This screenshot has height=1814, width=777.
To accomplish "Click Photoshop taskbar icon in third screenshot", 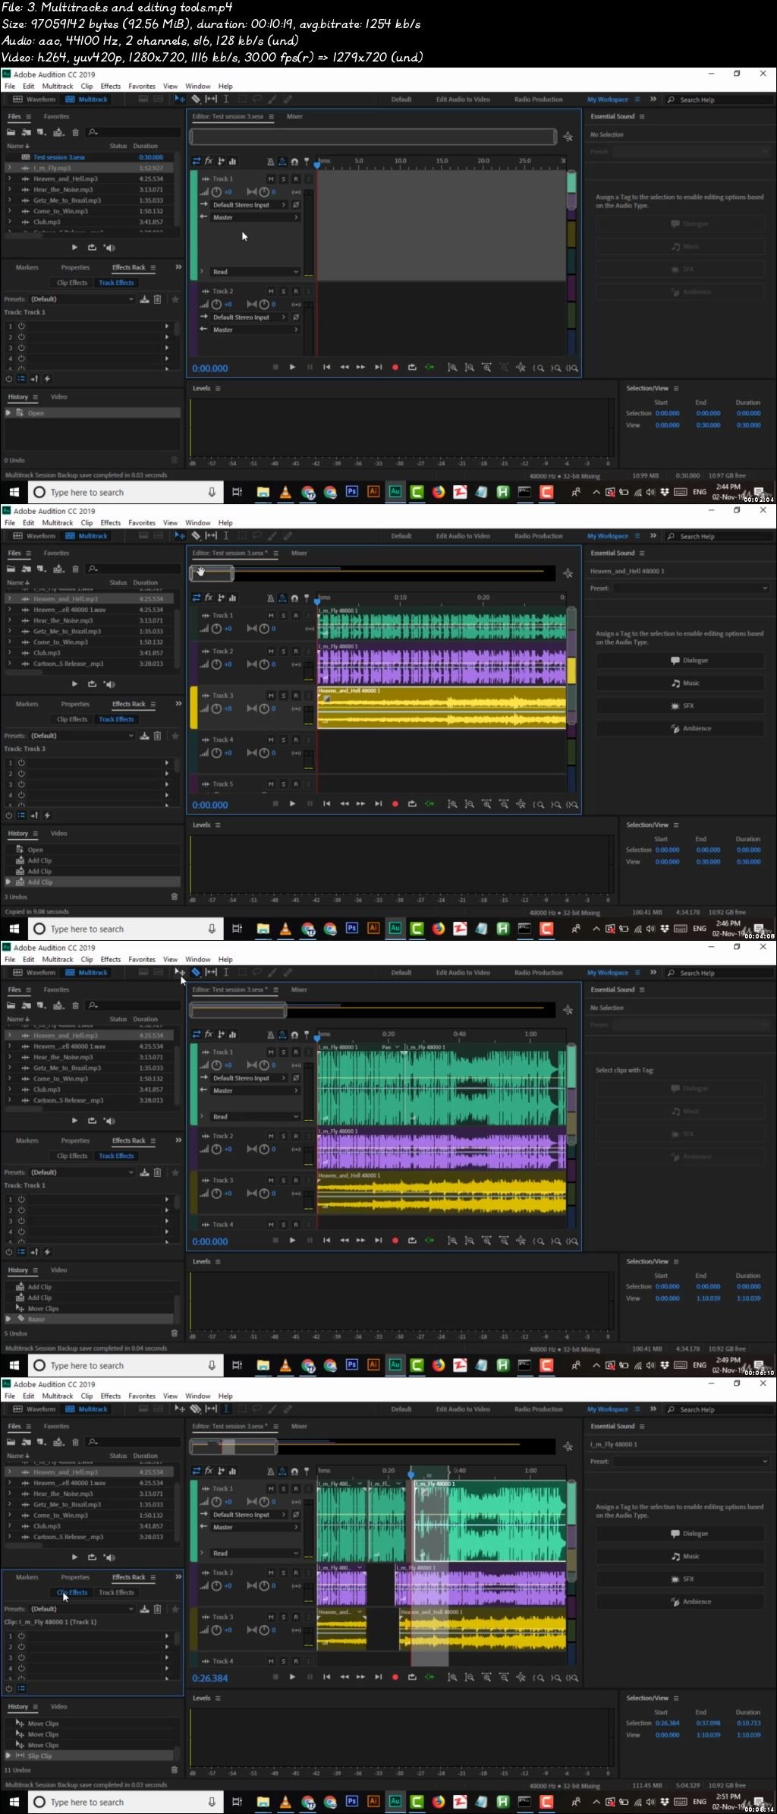I will [351, 1365].
